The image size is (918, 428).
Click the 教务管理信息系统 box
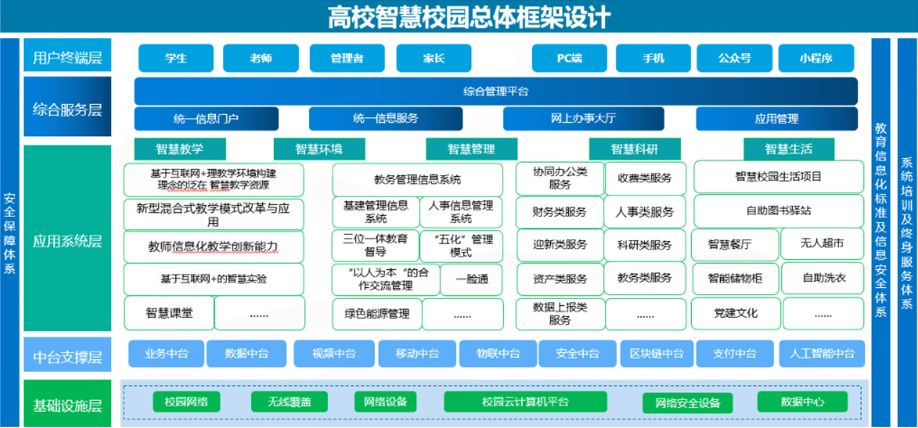[417, 180]
